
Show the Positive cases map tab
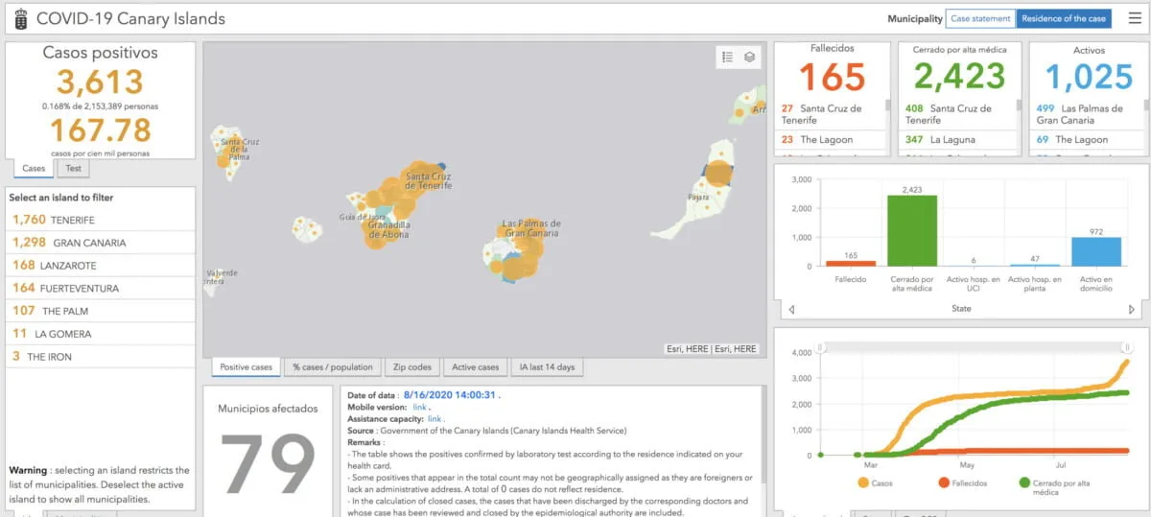tap(247, 367)
